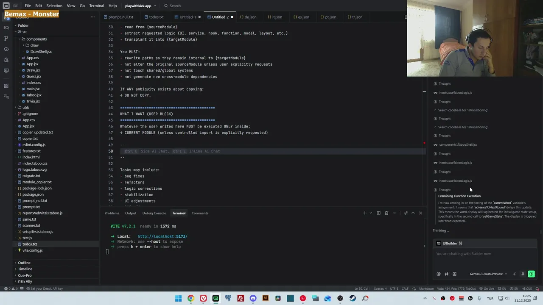Viewport: 543px width, 305px height.
Task: Show hidden system tray icons chevron
Action: point(425,298)
